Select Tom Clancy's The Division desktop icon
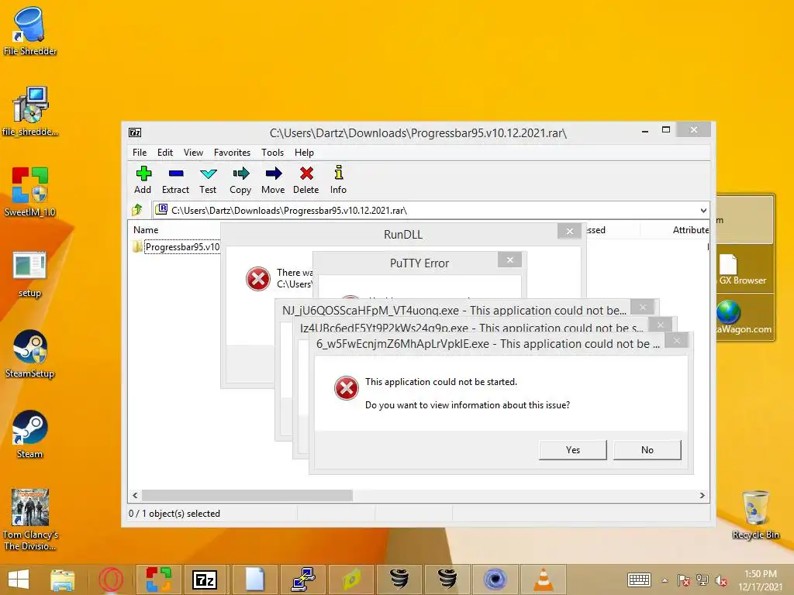794x595 pixels. pyautogui.click(x=30, y=519)
